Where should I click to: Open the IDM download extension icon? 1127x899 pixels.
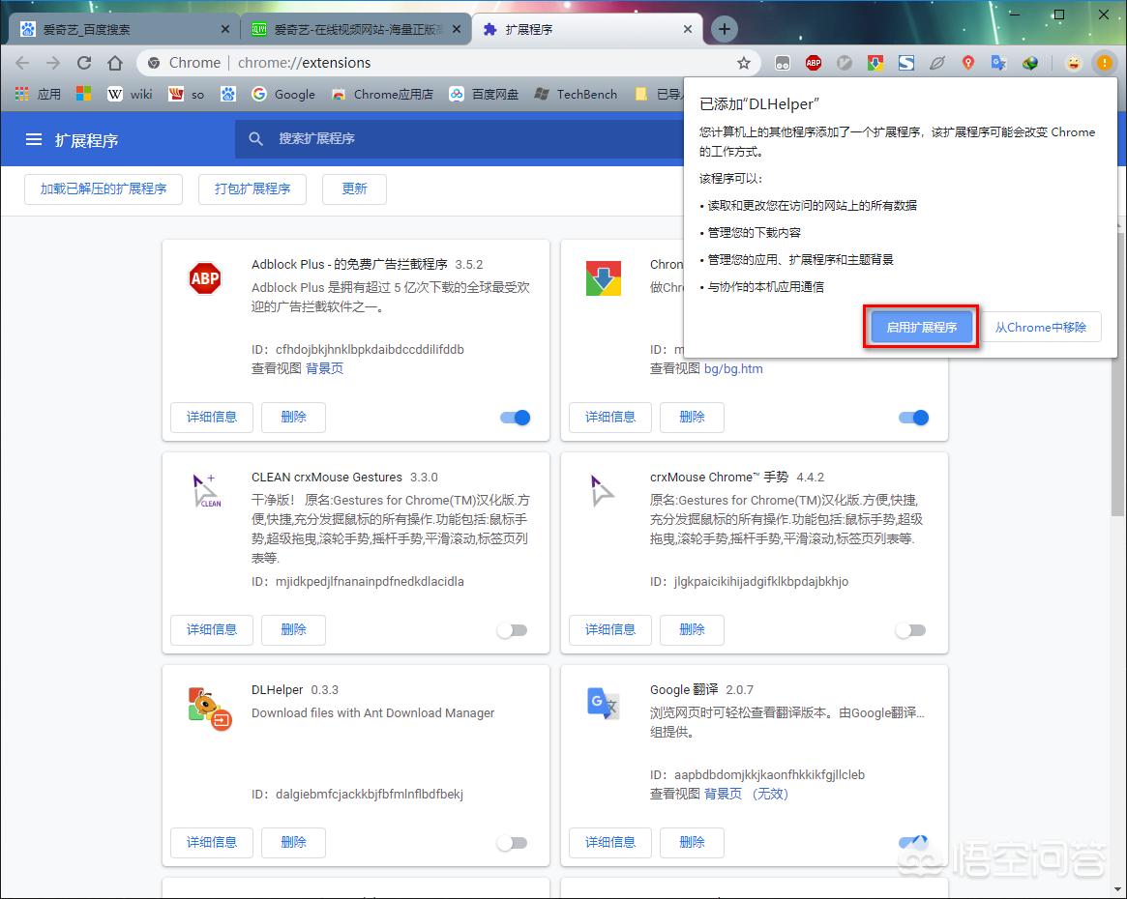pos(1030,62)
